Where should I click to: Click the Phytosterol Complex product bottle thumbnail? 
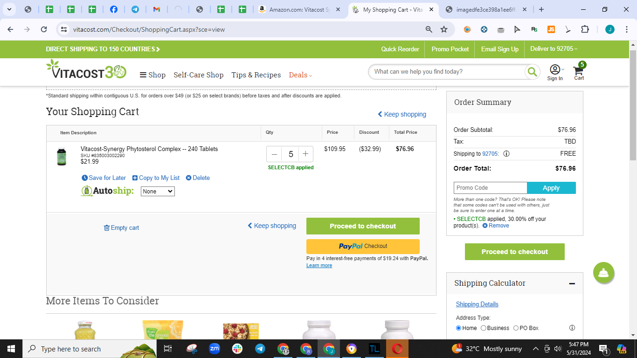click(62, 157)
